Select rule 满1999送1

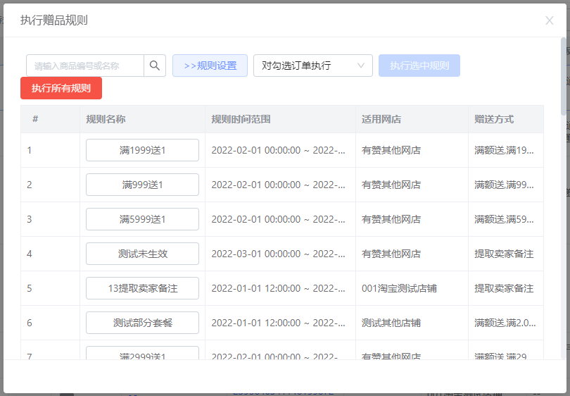(142, 150)
